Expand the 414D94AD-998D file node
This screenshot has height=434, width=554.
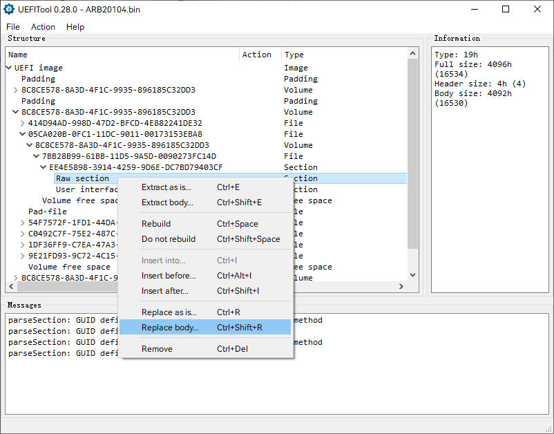click(x=23, y=123)
